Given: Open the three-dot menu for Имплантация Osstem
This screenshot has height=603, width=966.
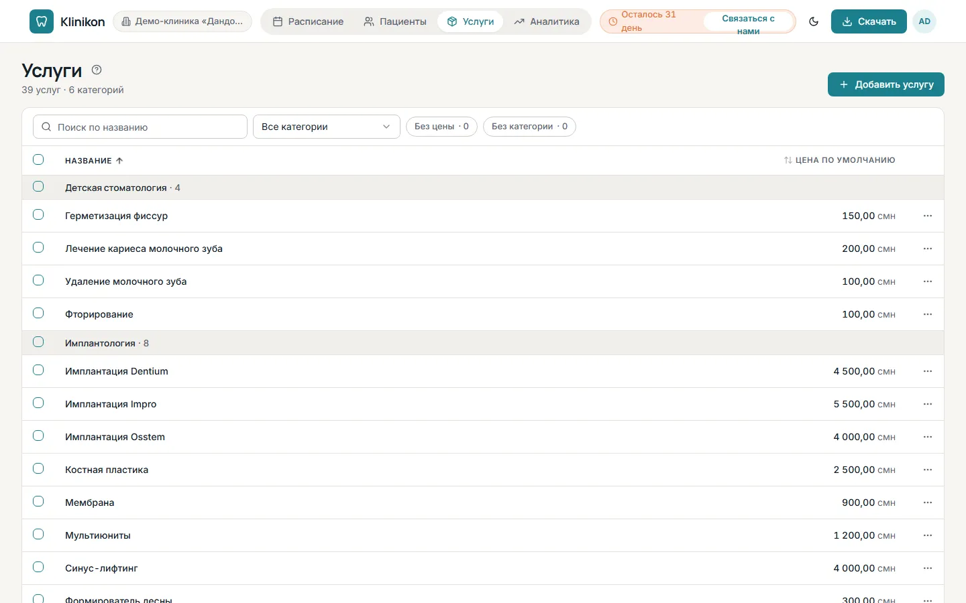Looking at the screenshot, I should tap(928, 437).
